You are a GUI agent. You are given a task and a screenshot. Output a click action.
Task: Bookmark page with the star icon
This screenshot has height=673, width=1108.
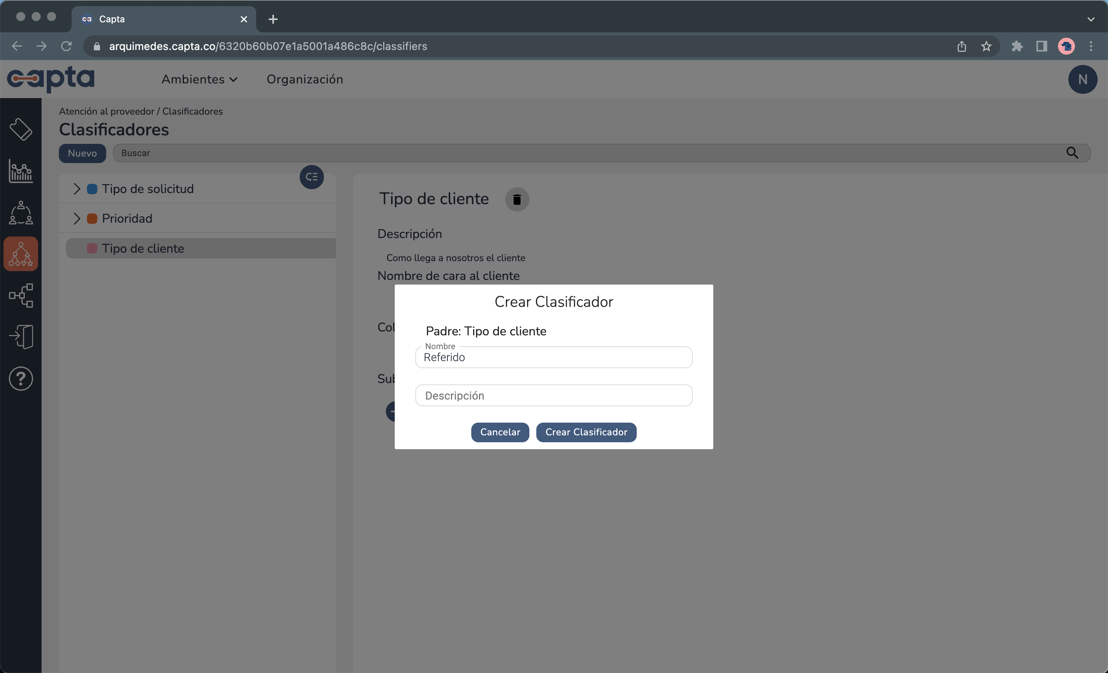(986, 46)
